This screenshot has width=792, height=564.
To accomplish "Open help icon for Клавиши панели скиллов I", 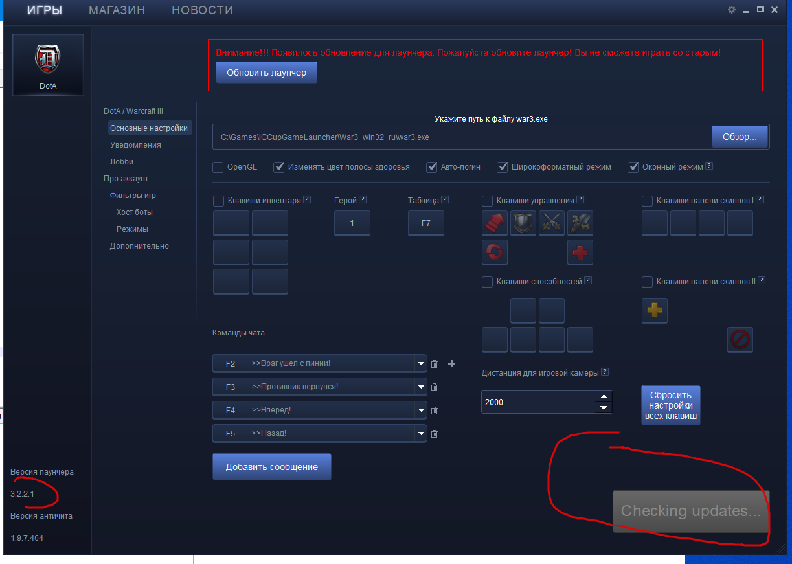I will (x=760, y=199).
